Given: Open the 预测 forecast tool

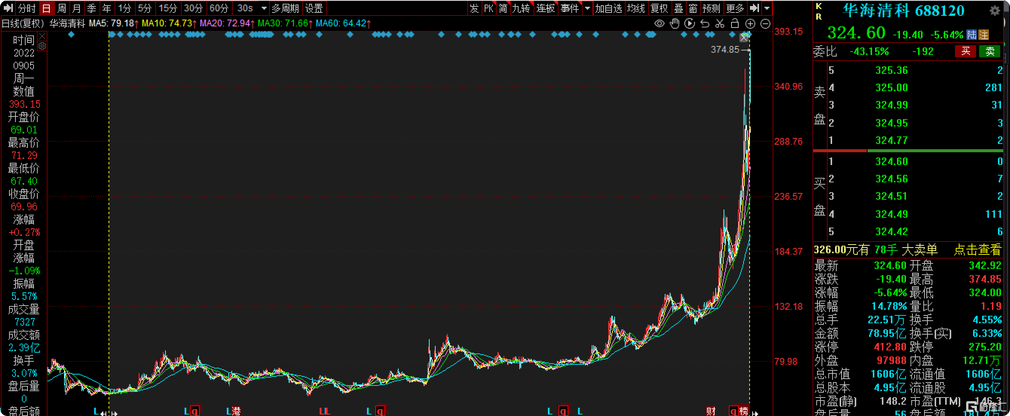Looking at the screenshot, I should 711,8.
